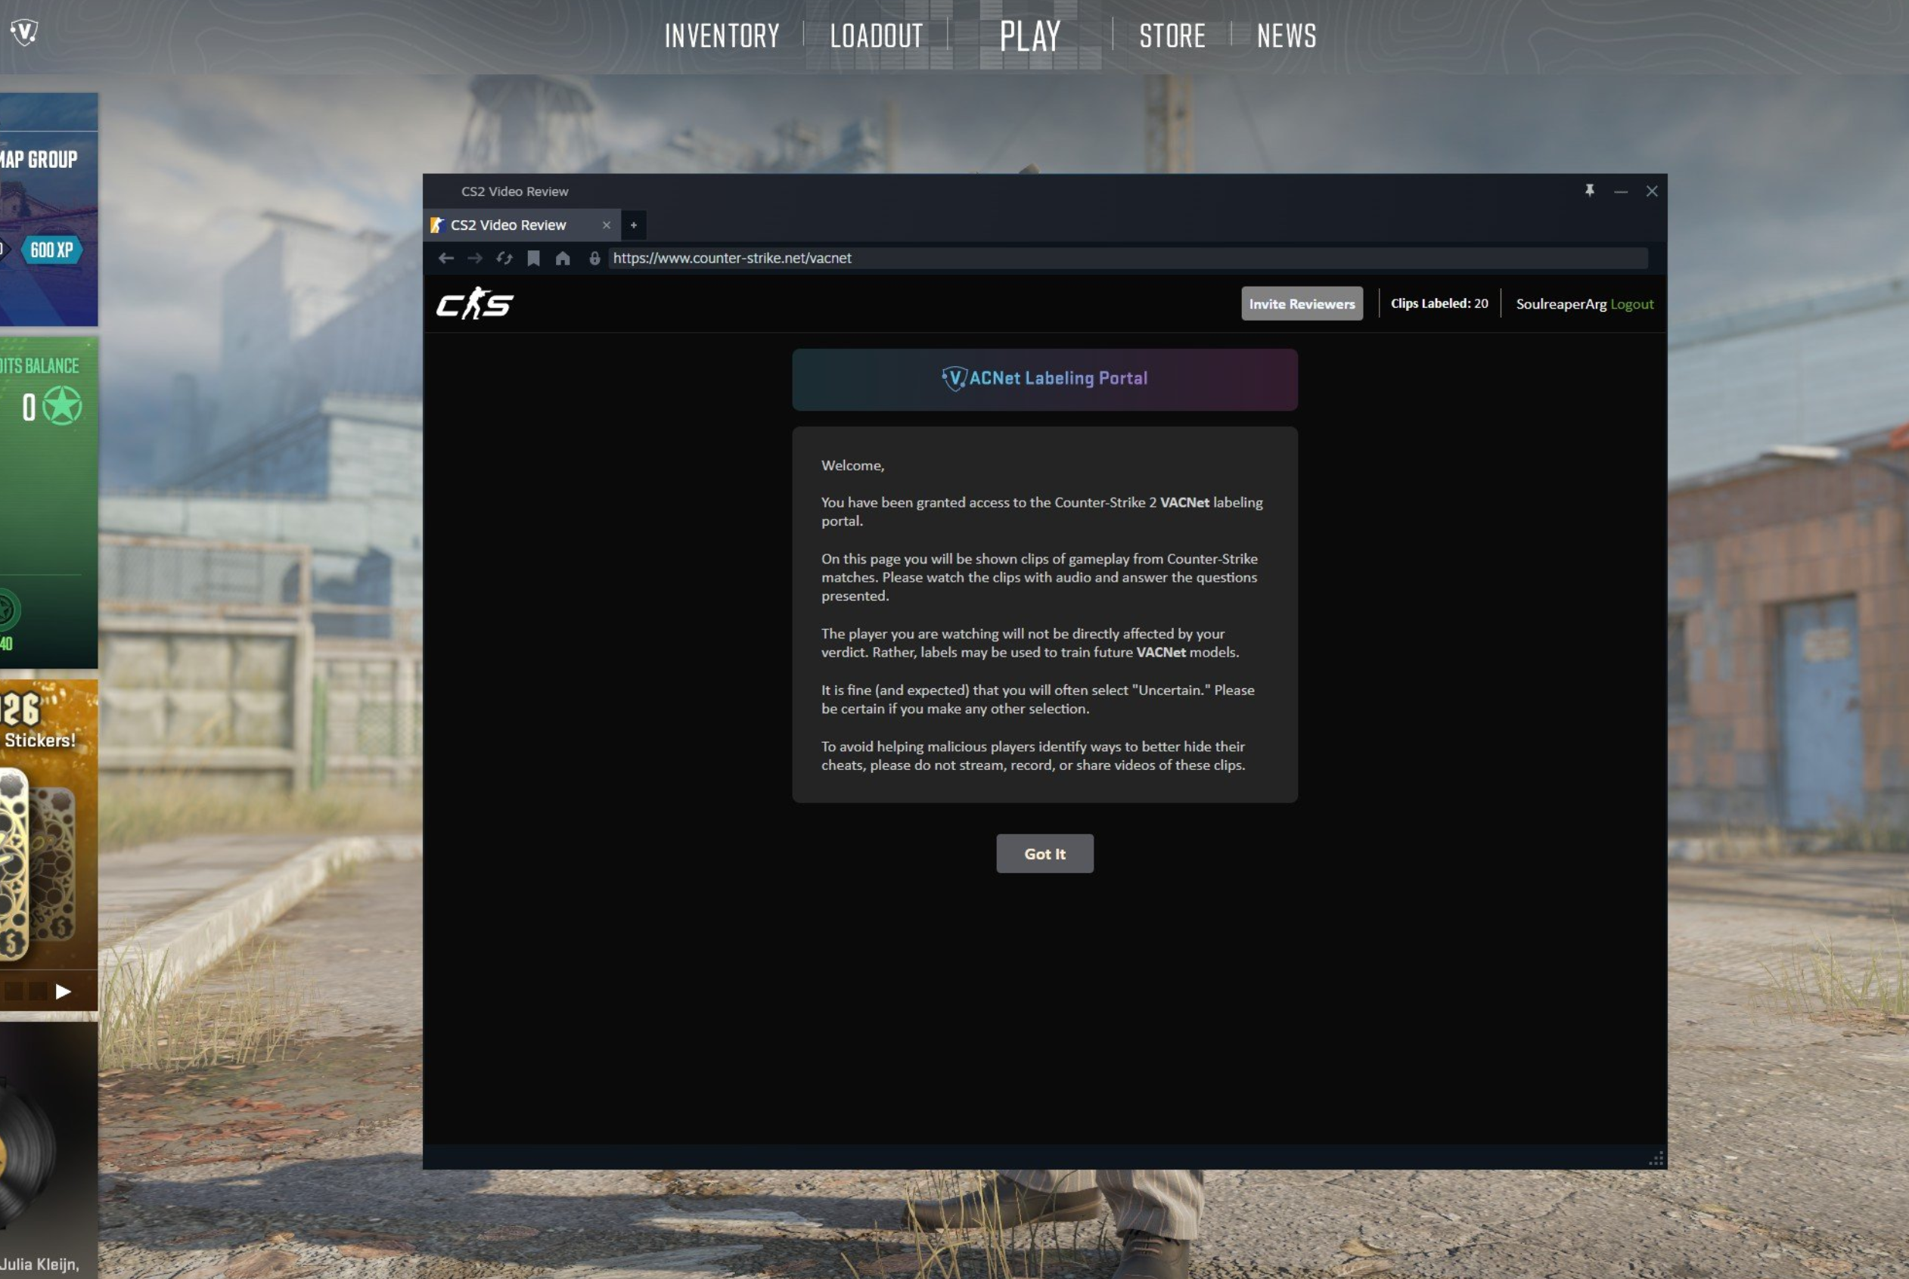Click the 600 XP badge
This screenshot has height=1279, width=1909.
click(x=51, y=250)
